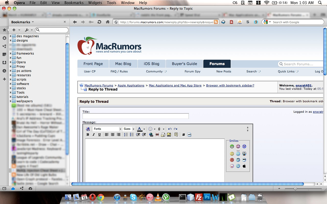Toggle Opera Link cloud icon
This screenshot has height=204, width=327.
pos(13,189)
